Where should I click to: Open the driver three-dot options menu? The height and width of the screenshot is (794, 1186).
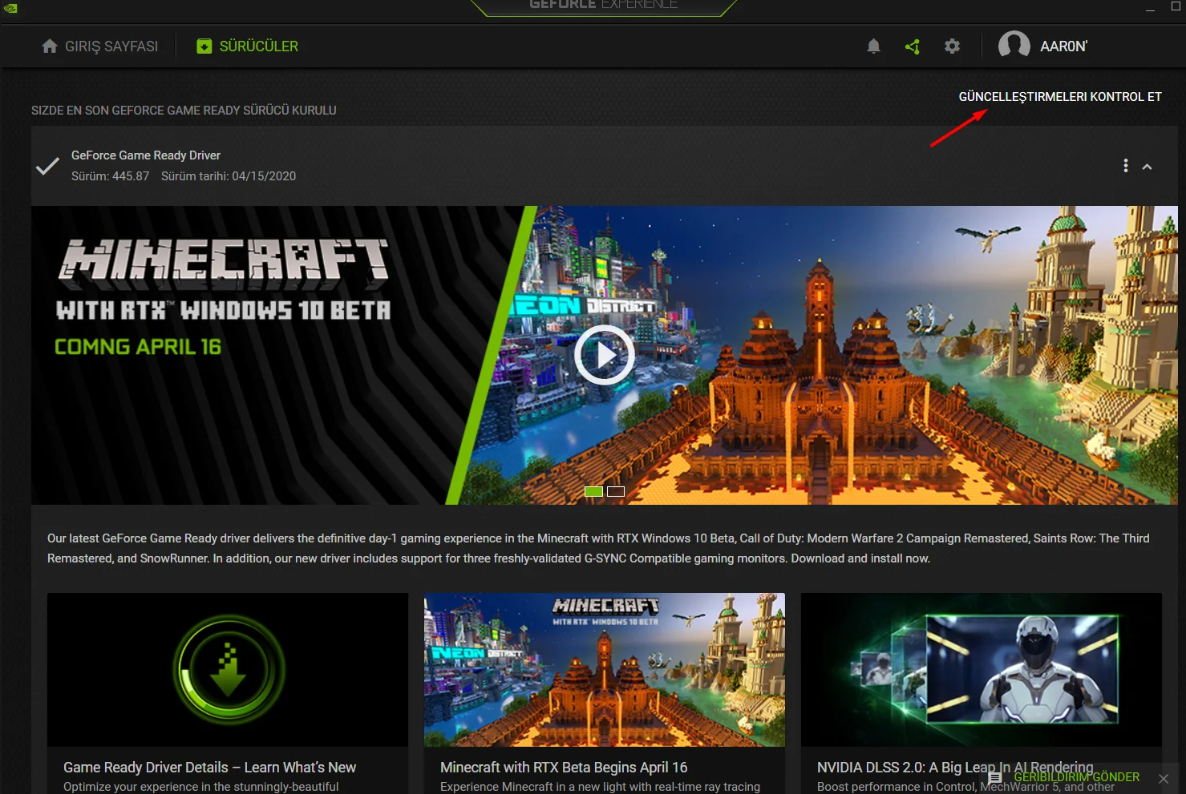(1126, 166)
